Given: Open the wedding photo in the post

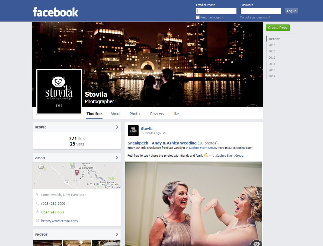Looking at the screenshot, I should click(x=194, y=204).
